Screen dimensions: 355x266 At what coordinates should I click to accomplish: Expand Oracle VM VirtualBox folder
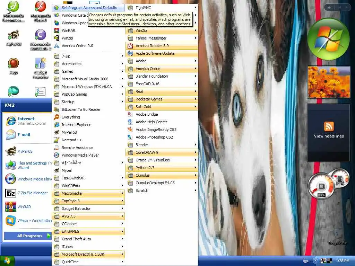click(x=162, y=160)
